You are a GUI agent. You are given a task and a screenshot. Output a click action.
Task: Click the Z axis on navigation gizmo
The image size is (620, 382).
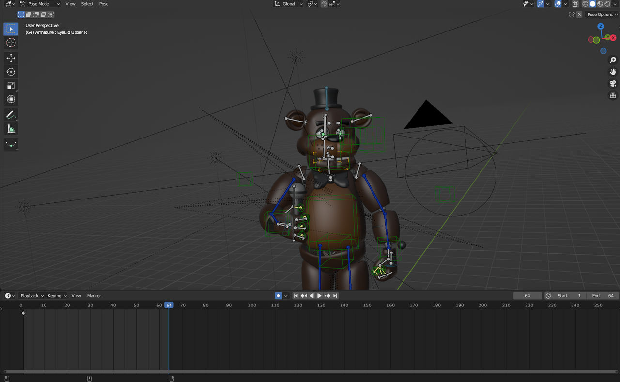601,26
